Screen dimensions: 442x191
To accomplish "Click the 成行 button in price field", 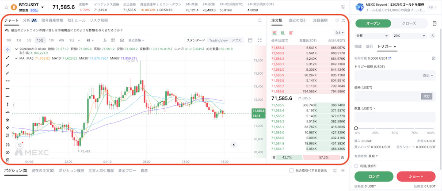I will (427, 96).
